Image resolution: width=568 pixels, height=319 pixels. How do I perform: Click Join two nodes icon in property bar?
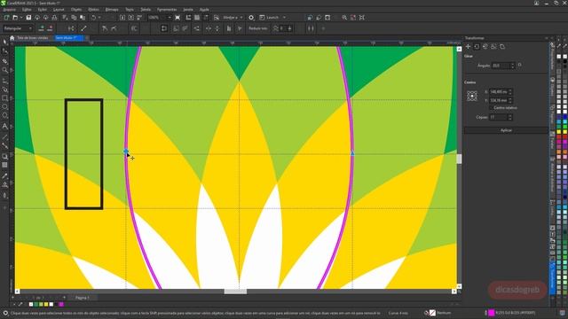tap(71, 28)
